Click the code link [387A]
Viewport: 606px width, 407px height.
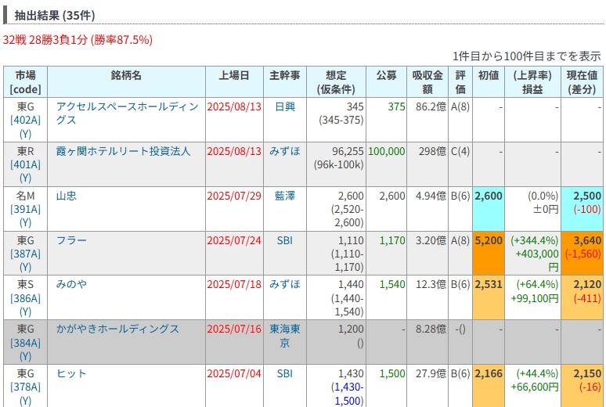click(25, 254)
